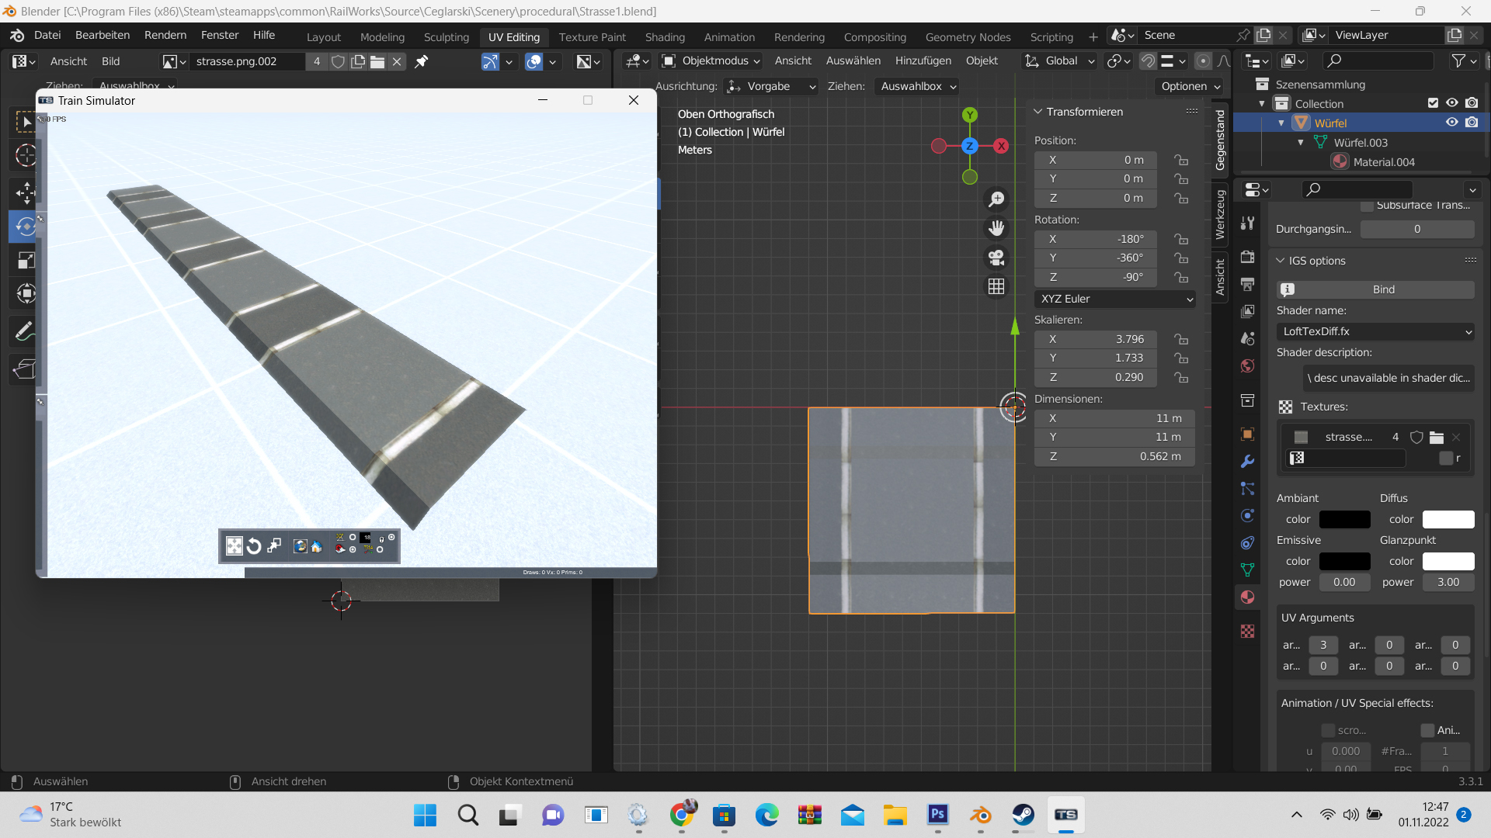Select the Scale tool in UV editor
This screenshot has height=838, width=1491.
tap(26, 260)
